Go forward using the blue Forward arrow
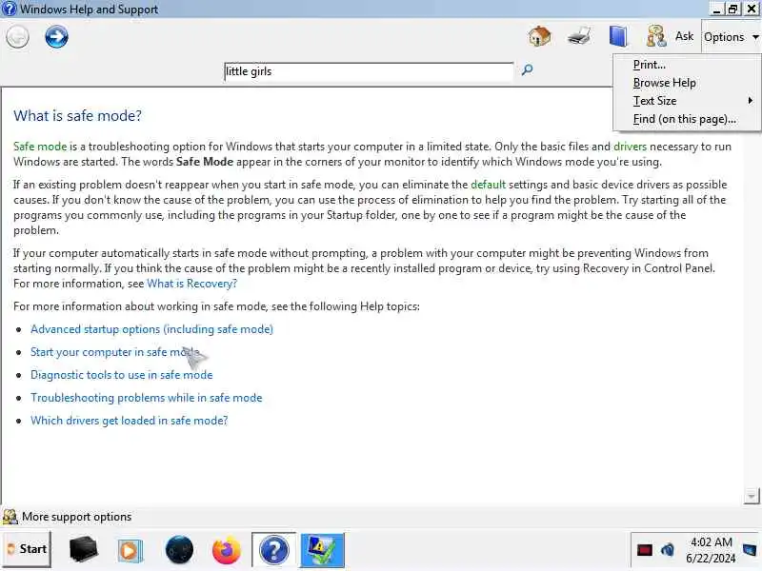This screenshot has width=762, height=571. tap(56, 37)
